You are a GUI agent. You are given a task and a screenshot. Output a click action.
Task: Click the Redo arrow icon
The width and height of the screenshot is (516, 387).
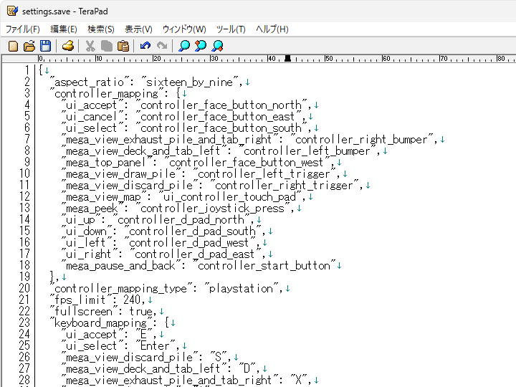(x=162, y=46)
